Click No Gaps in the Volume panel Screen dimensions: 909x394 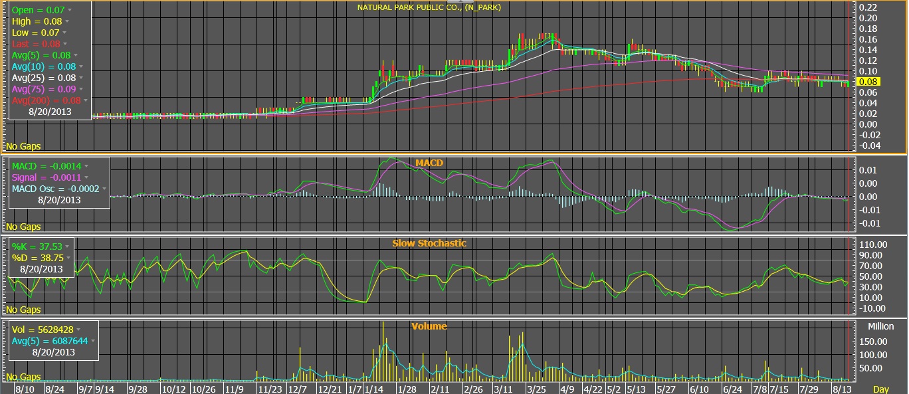click(23, 377)
